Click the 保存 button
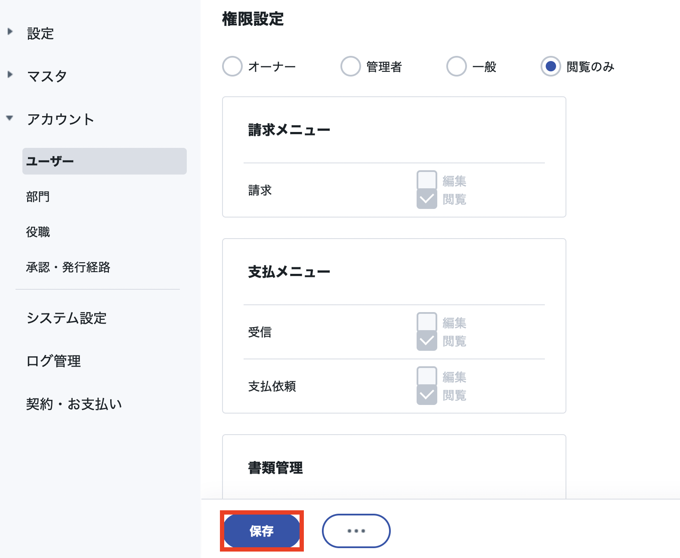680x558 pixels. click(x=262, y=531)
